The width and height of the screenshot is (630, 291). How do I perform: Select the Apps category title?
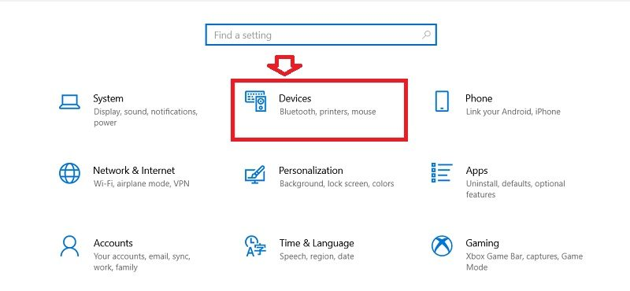click(476, 171)
